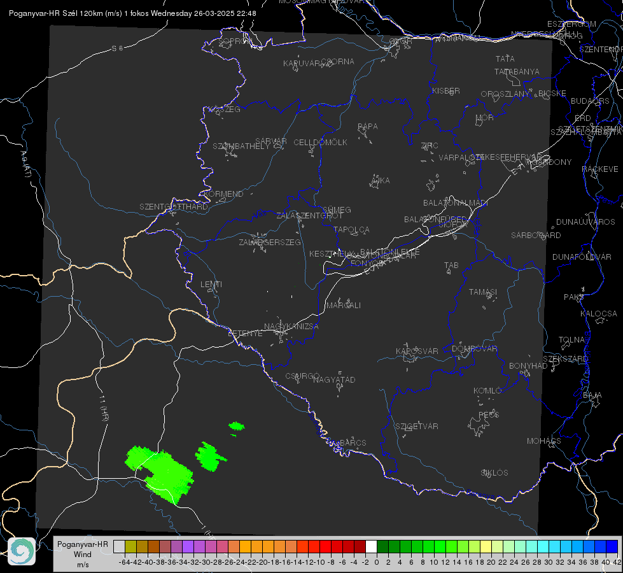This screenshot has height=573, width=623.
Task: Pick the cyan swatch between 28 and 30
Action: [543, 546]
